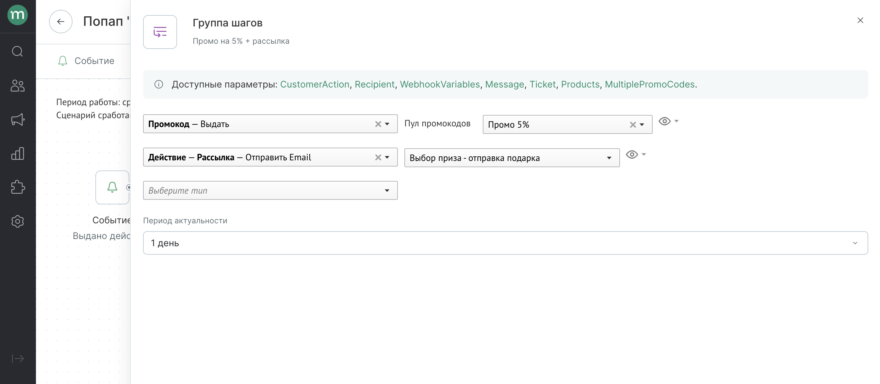Viewport: 880px width, 384px height.
Task: Click the Промо на 5% + рассылка subtitle
Action: (x=241, y=41)
